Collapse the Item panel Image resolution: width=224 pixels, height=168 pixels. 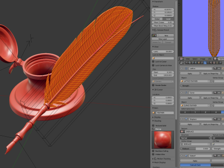(153, 108)
